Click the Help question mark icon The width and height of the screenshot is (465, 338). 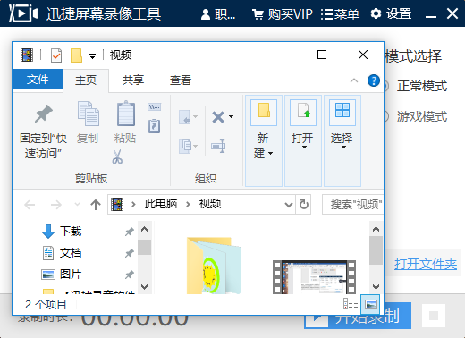(x=374, y=80)
